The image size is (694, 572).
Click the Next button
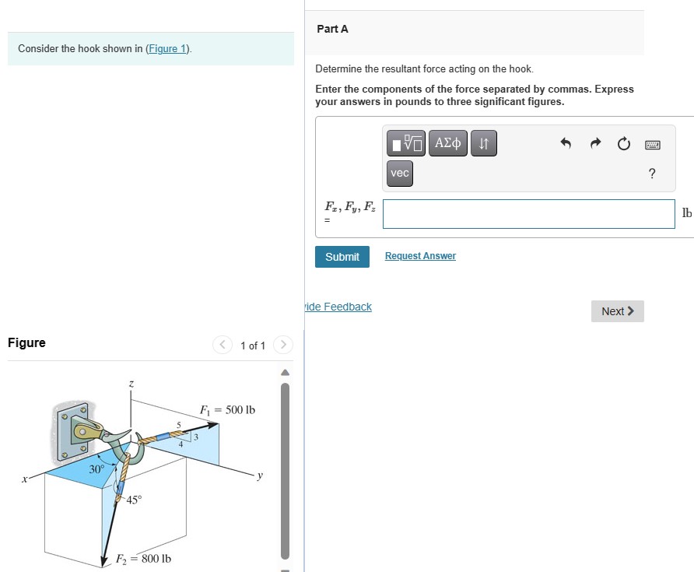(x=617, y=311)
